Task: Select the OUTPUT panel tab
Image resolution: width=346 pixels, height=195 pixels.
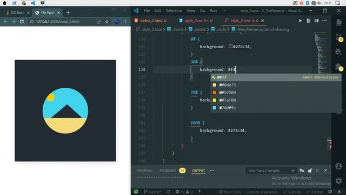Action: tap(198, 171)
